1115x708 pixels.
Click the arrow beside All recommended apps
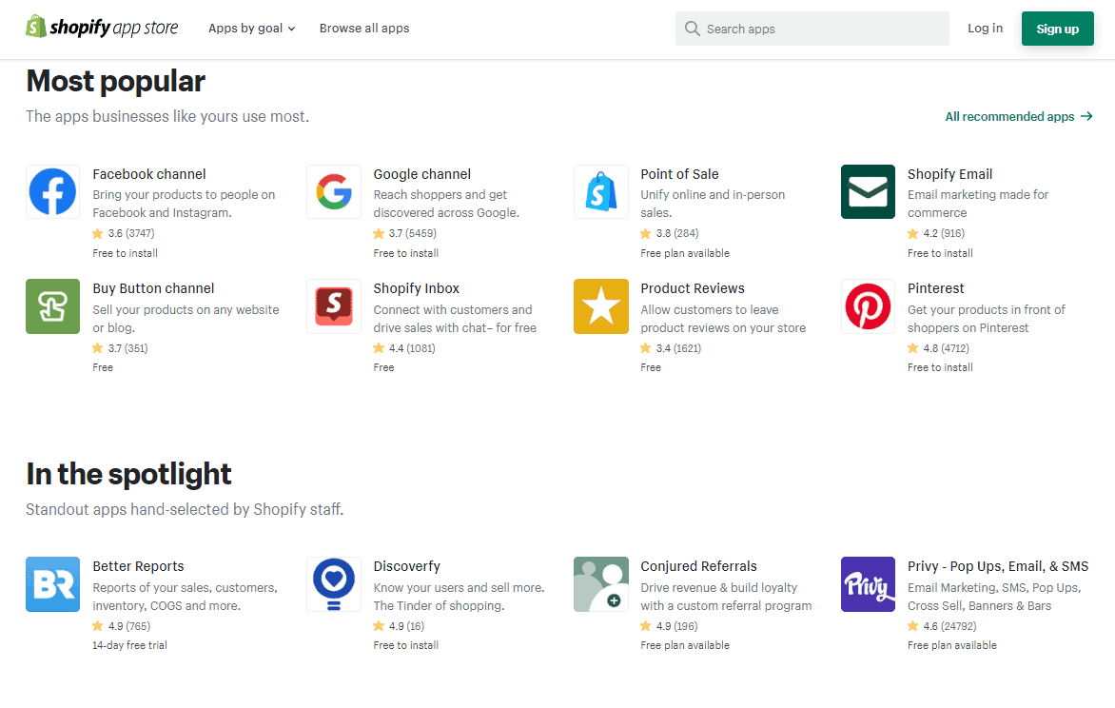(1086, 116)
